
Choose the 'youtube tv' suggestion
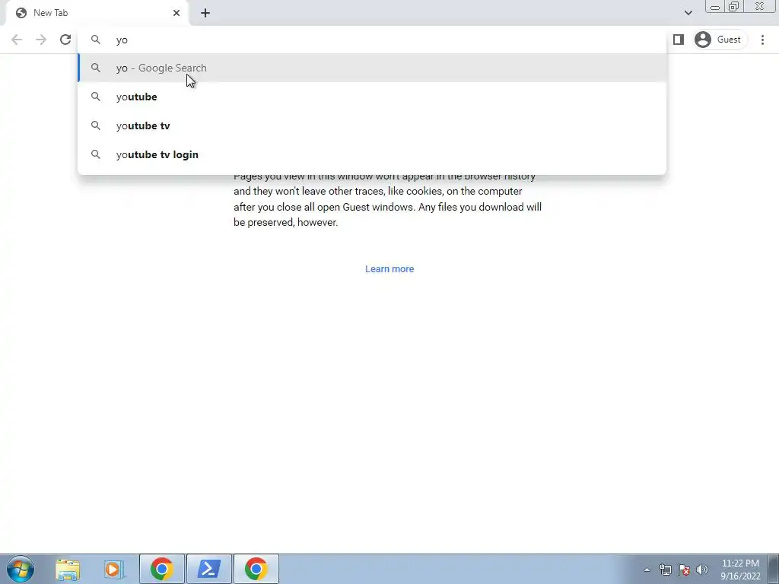371,125
